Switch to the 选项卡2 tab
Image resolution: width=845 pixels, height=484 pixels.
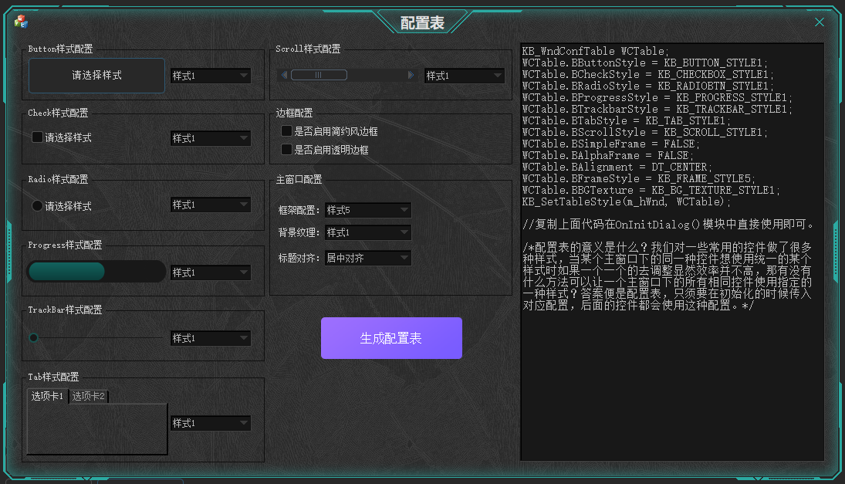[89, 396]
